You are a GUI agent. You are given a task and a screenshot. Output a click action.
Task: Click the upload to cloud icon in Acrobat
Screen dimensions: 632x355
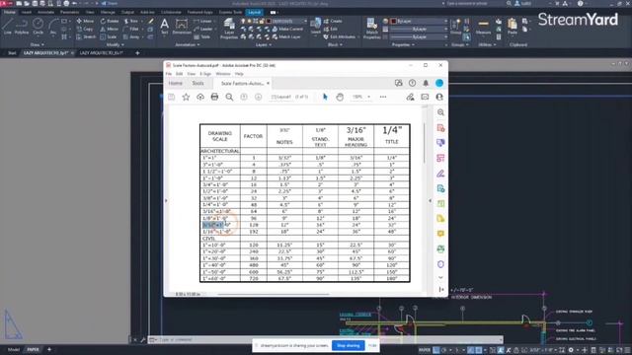pyautogui.click(x=200, y=97)
